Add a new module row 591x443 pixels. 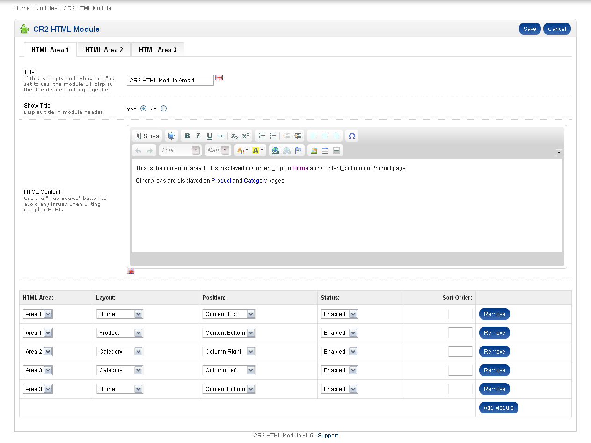[x=498, y=408]
